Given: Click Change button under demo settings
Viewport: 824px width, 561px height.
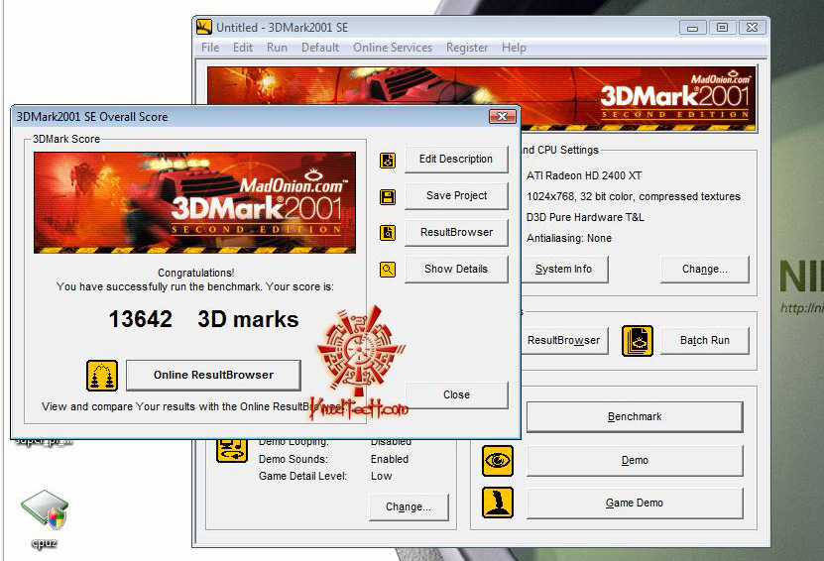Looking at the screenshot, I should click(x=409, y=506).
